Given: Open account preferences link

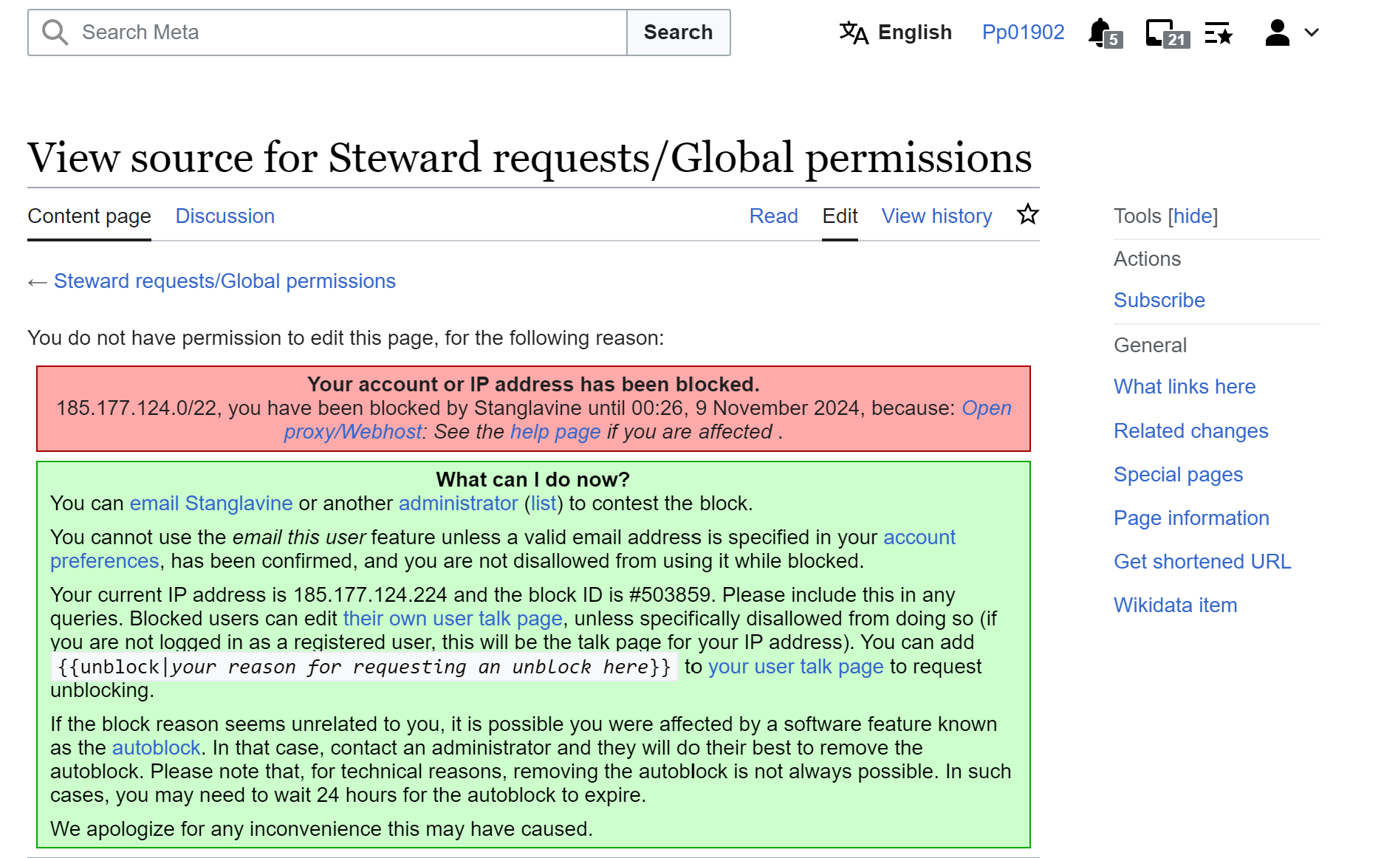Looking at the screenshot, I should (919, 538).
